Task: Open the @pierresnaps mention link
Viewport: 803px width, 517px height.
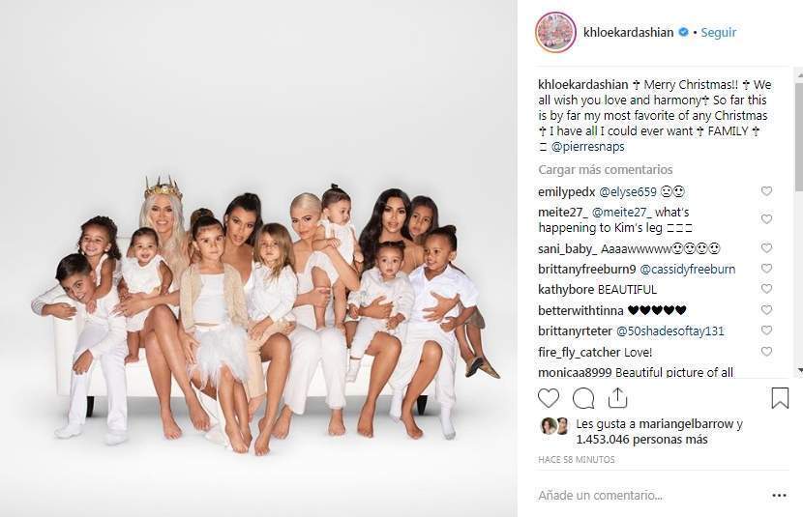Action: 587,147
